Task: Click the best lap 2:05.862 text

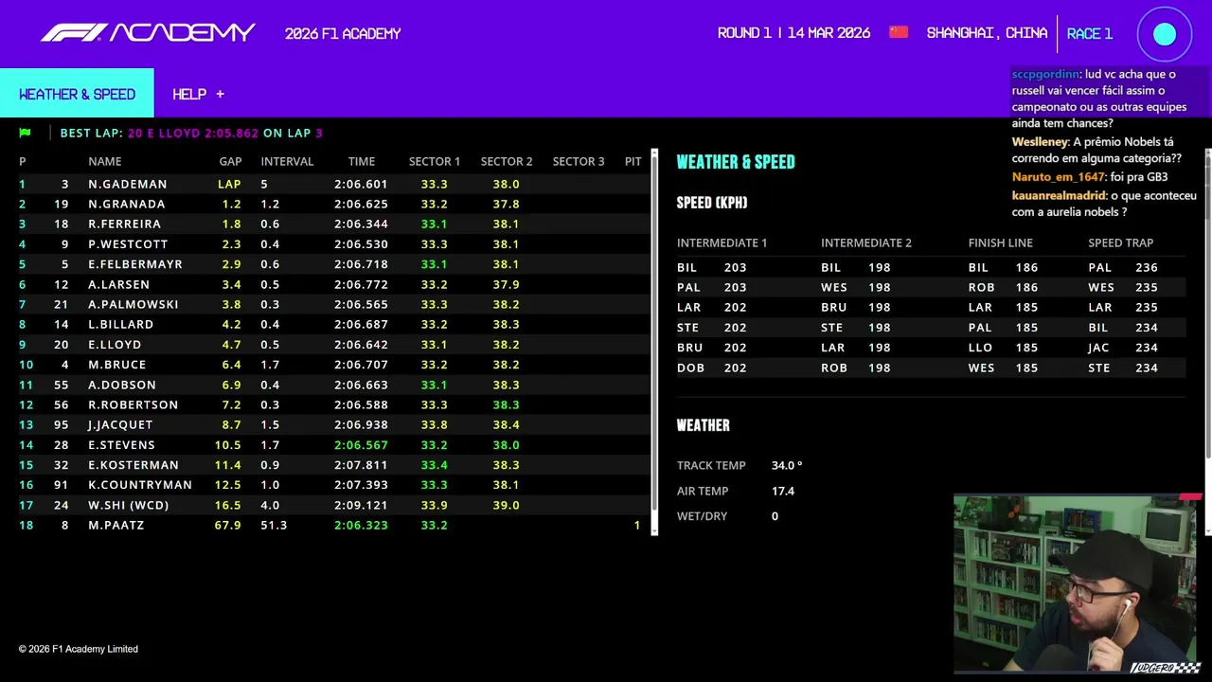Action: [231, 133]
